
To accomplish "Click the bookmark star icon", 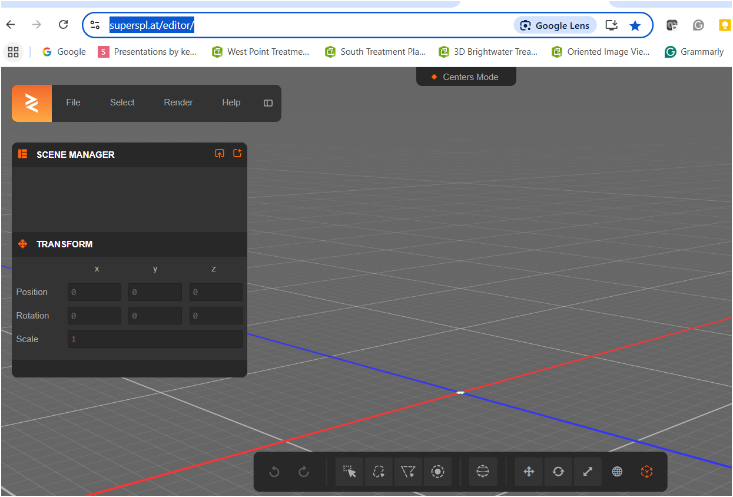I will pyautogui.click(x=635, y=25).
